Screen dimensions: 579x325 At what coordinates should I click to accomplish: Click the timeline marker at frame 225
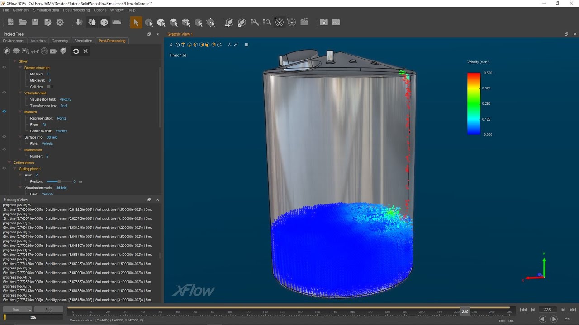(465, 311)
